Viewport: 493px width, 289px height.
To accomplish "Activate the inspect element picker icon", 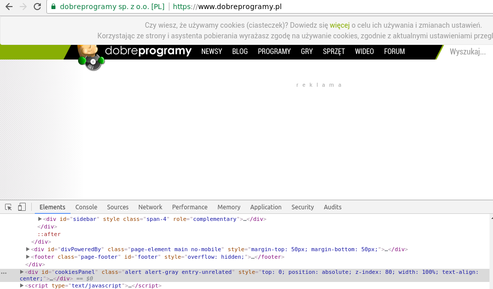I will [9, 207].
